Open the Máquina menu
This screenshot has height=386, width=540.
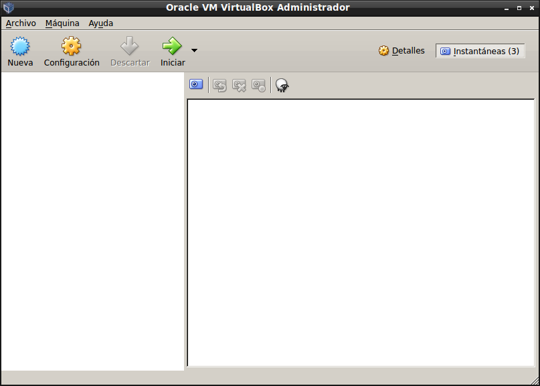pyautogui.click(x=62, y=23)
